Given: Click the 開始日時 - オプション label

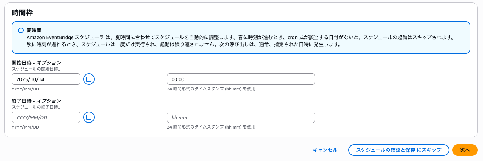Looking at the screenshot, I should 36,63.
